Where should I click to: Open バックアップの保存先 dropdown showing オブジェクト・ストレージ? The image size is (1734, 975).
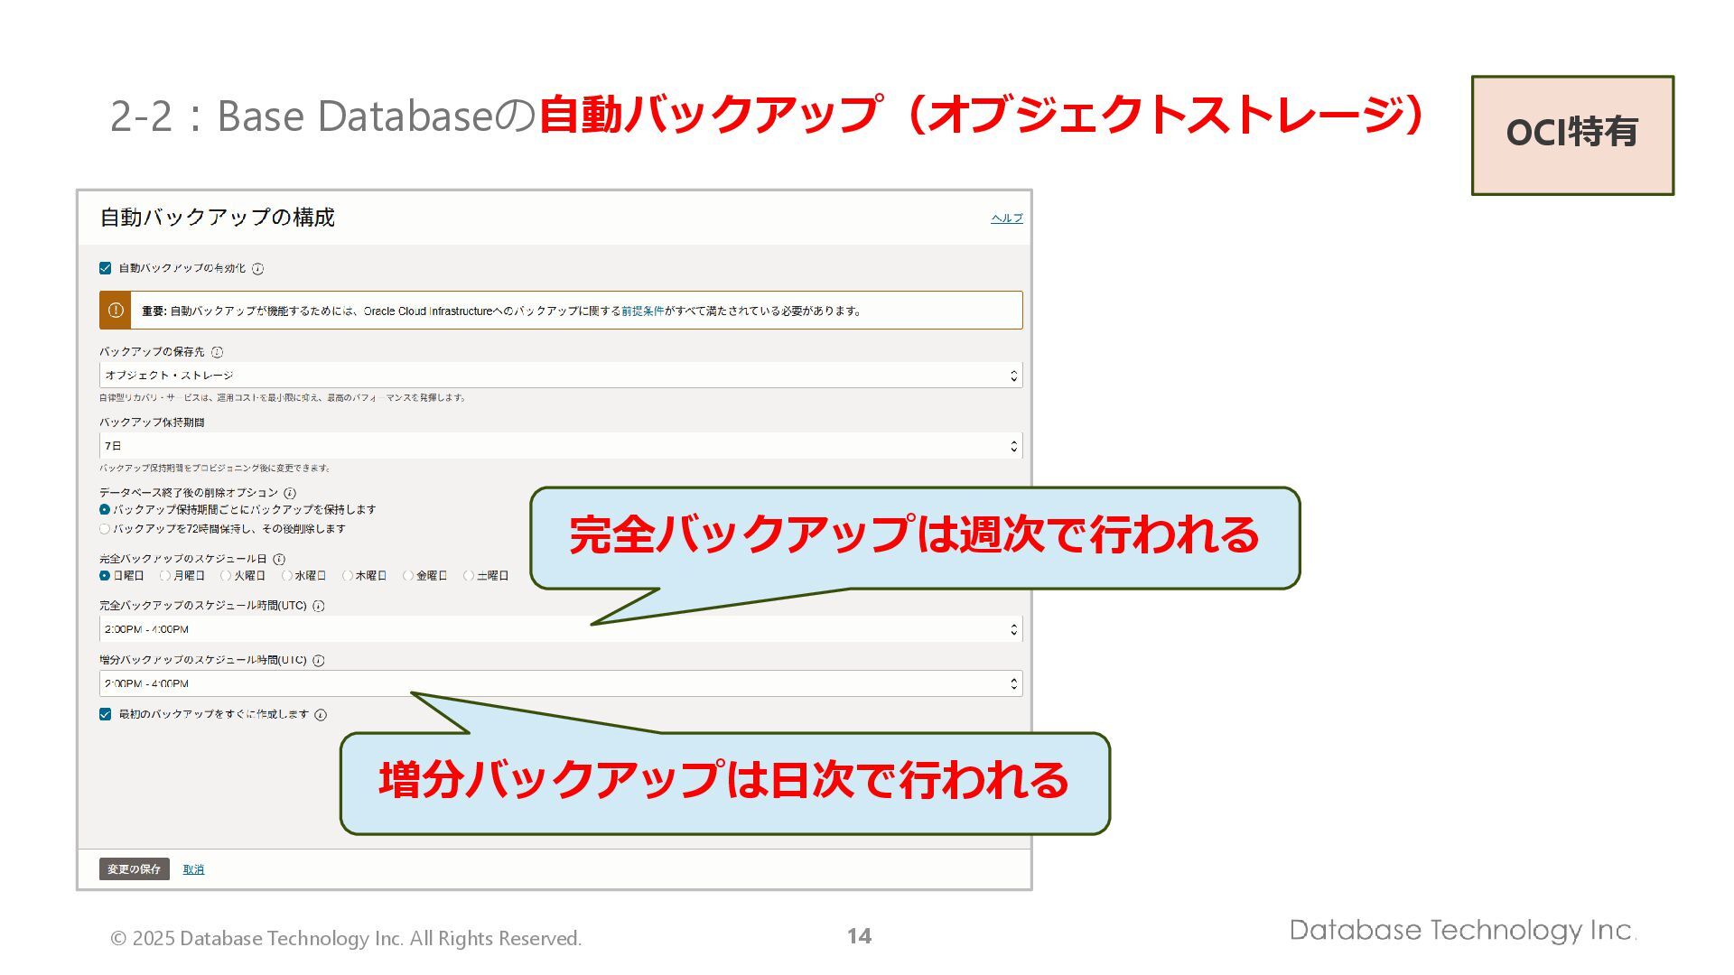pos(560,376)
